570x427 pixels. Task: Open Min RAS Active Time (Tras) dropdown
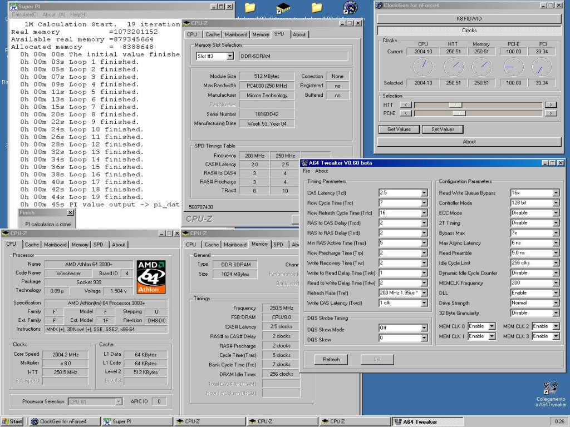[x=424, y=243]
